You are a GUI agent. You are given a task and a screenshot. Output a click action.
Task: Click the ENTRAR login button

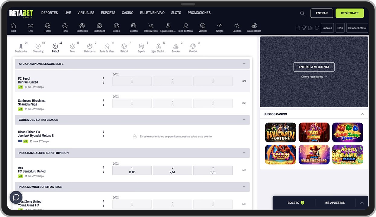click(322, 13)
